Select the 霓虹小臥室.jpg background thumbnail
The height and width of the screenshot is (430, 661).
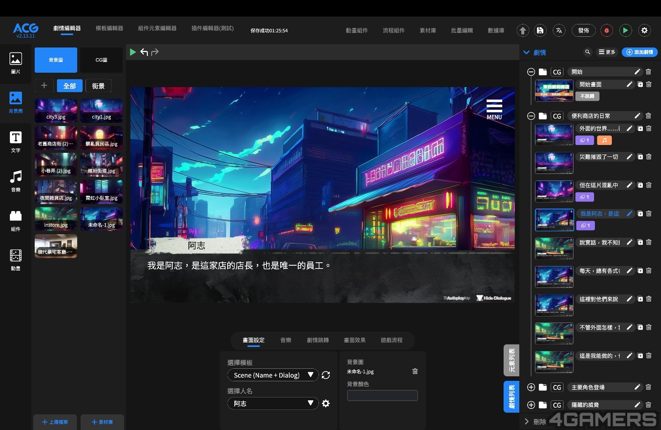click(101, 192)
